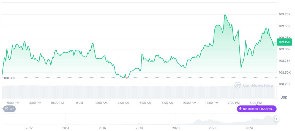This screenshot has height=131, width=295.
Task: Click the 6:00 AM time axis label
Action: click(x=145, y=103)
